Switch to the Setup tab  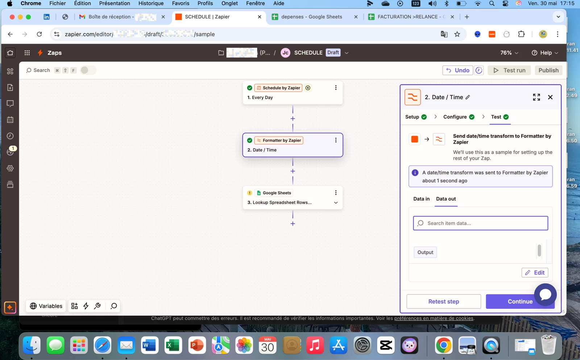click(416, 117)
